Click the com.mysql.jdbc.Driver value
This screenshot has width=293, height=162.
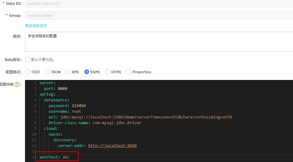[117, 123]
